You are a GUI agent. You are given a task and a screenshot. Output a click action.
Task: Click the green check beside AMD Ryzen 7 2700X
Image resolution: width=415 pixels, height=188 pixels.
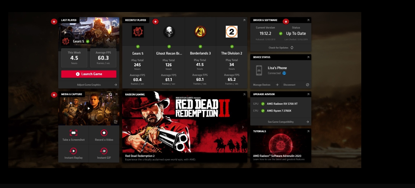263,111
